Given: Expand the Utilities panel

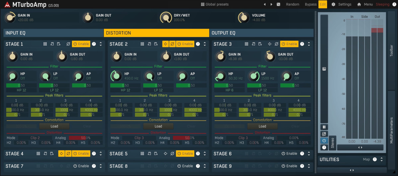Looking at the screenshot, I should coord(381,159).
